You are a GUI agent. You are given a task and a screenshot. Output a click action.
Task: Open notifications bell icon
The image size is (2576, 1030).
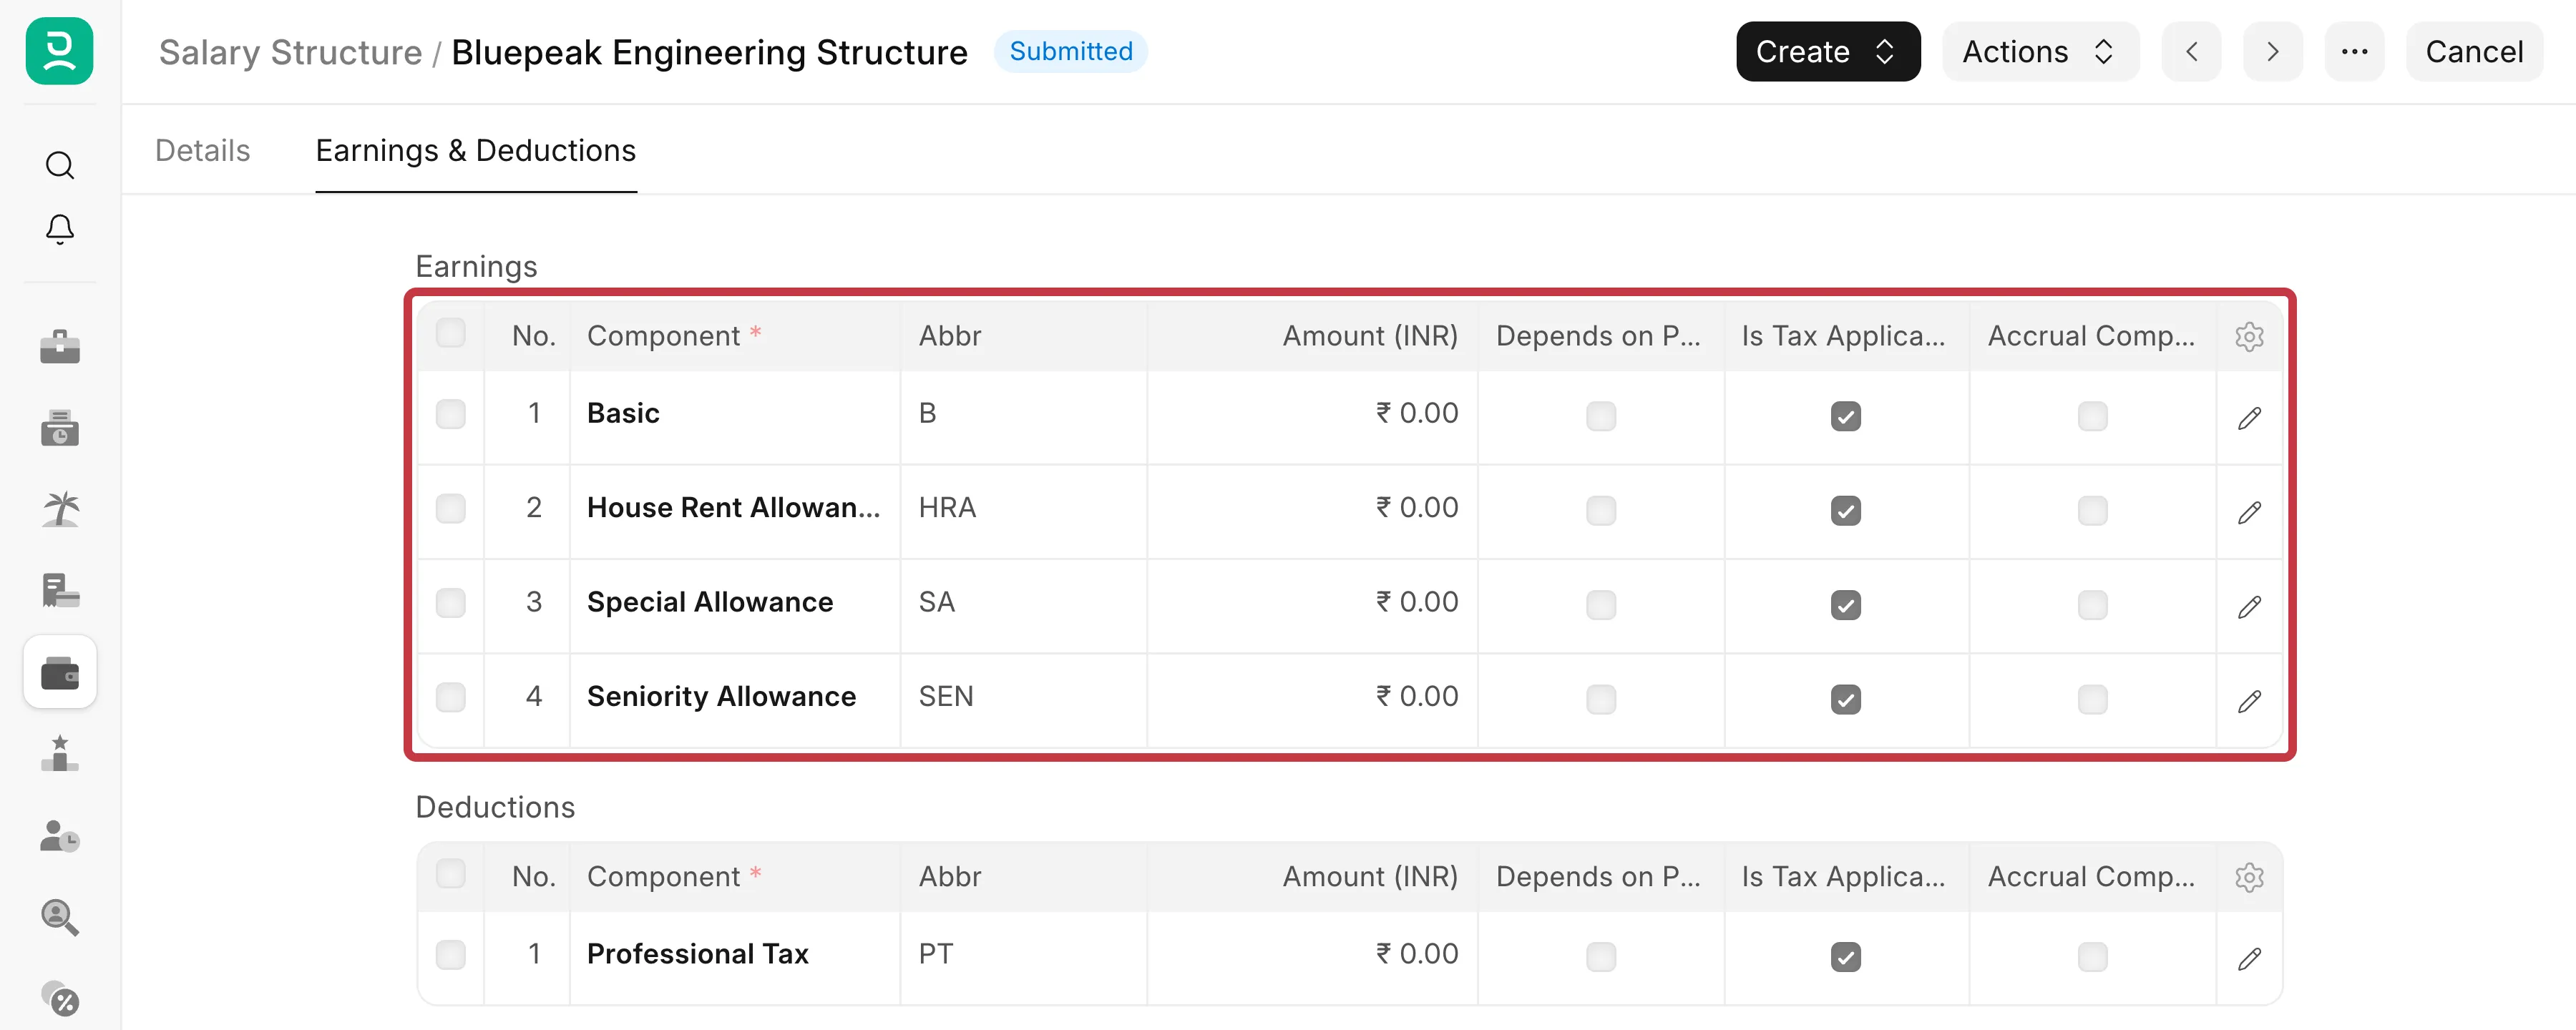60,230
